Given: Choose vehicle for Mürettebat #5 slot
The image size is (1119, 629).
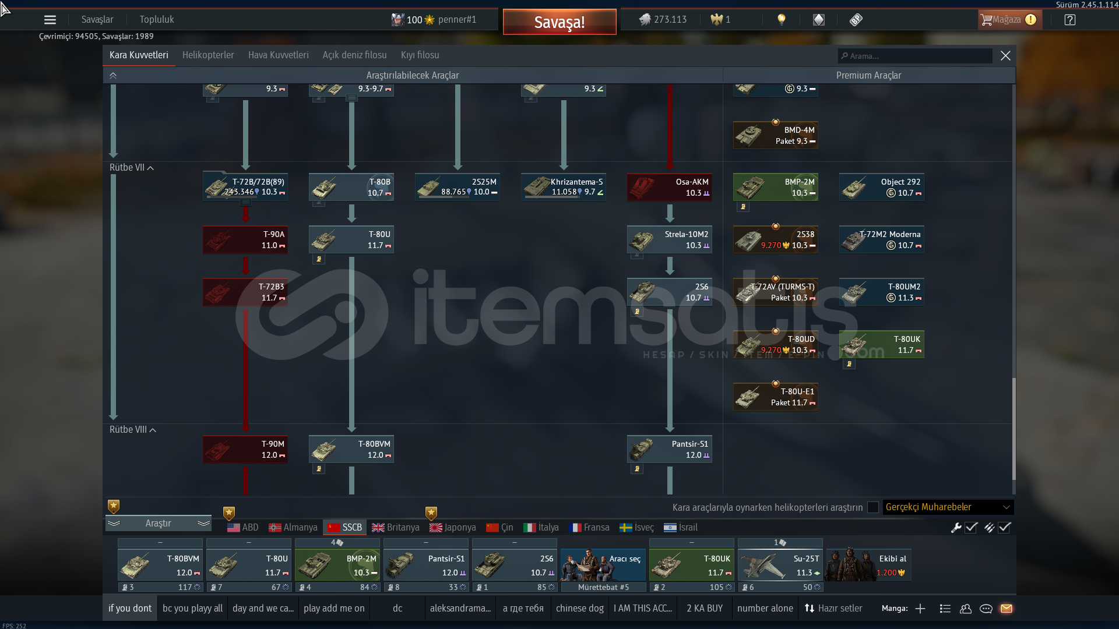Looking at the screenshot, I should coord(603,565).
